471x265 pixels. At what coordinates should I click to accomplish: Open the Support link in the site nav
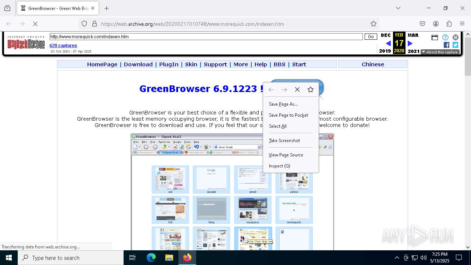(215, 64)
